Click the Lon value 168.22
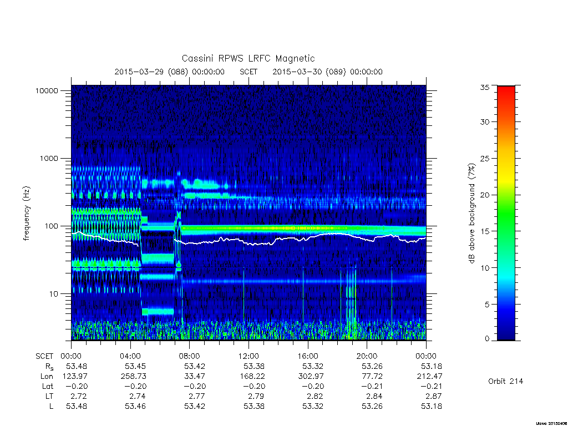568x426 pixels. coord(252,377)
